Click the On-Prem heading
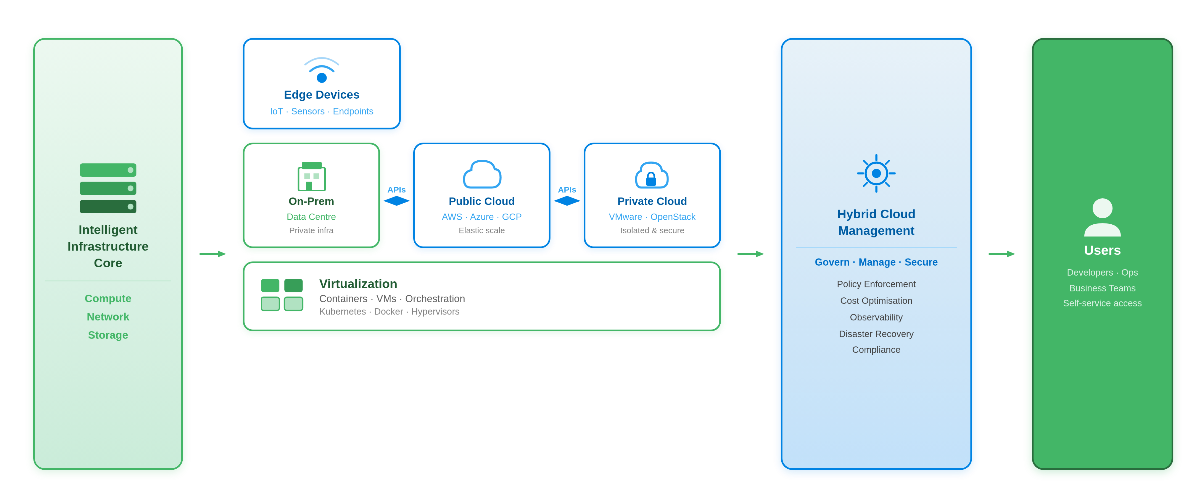 [x=311, y=201]
